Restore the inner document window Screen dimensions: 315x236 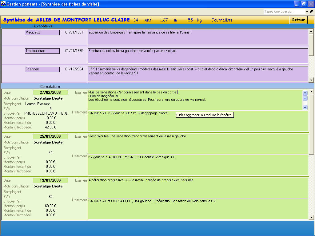tap(312, 12)
